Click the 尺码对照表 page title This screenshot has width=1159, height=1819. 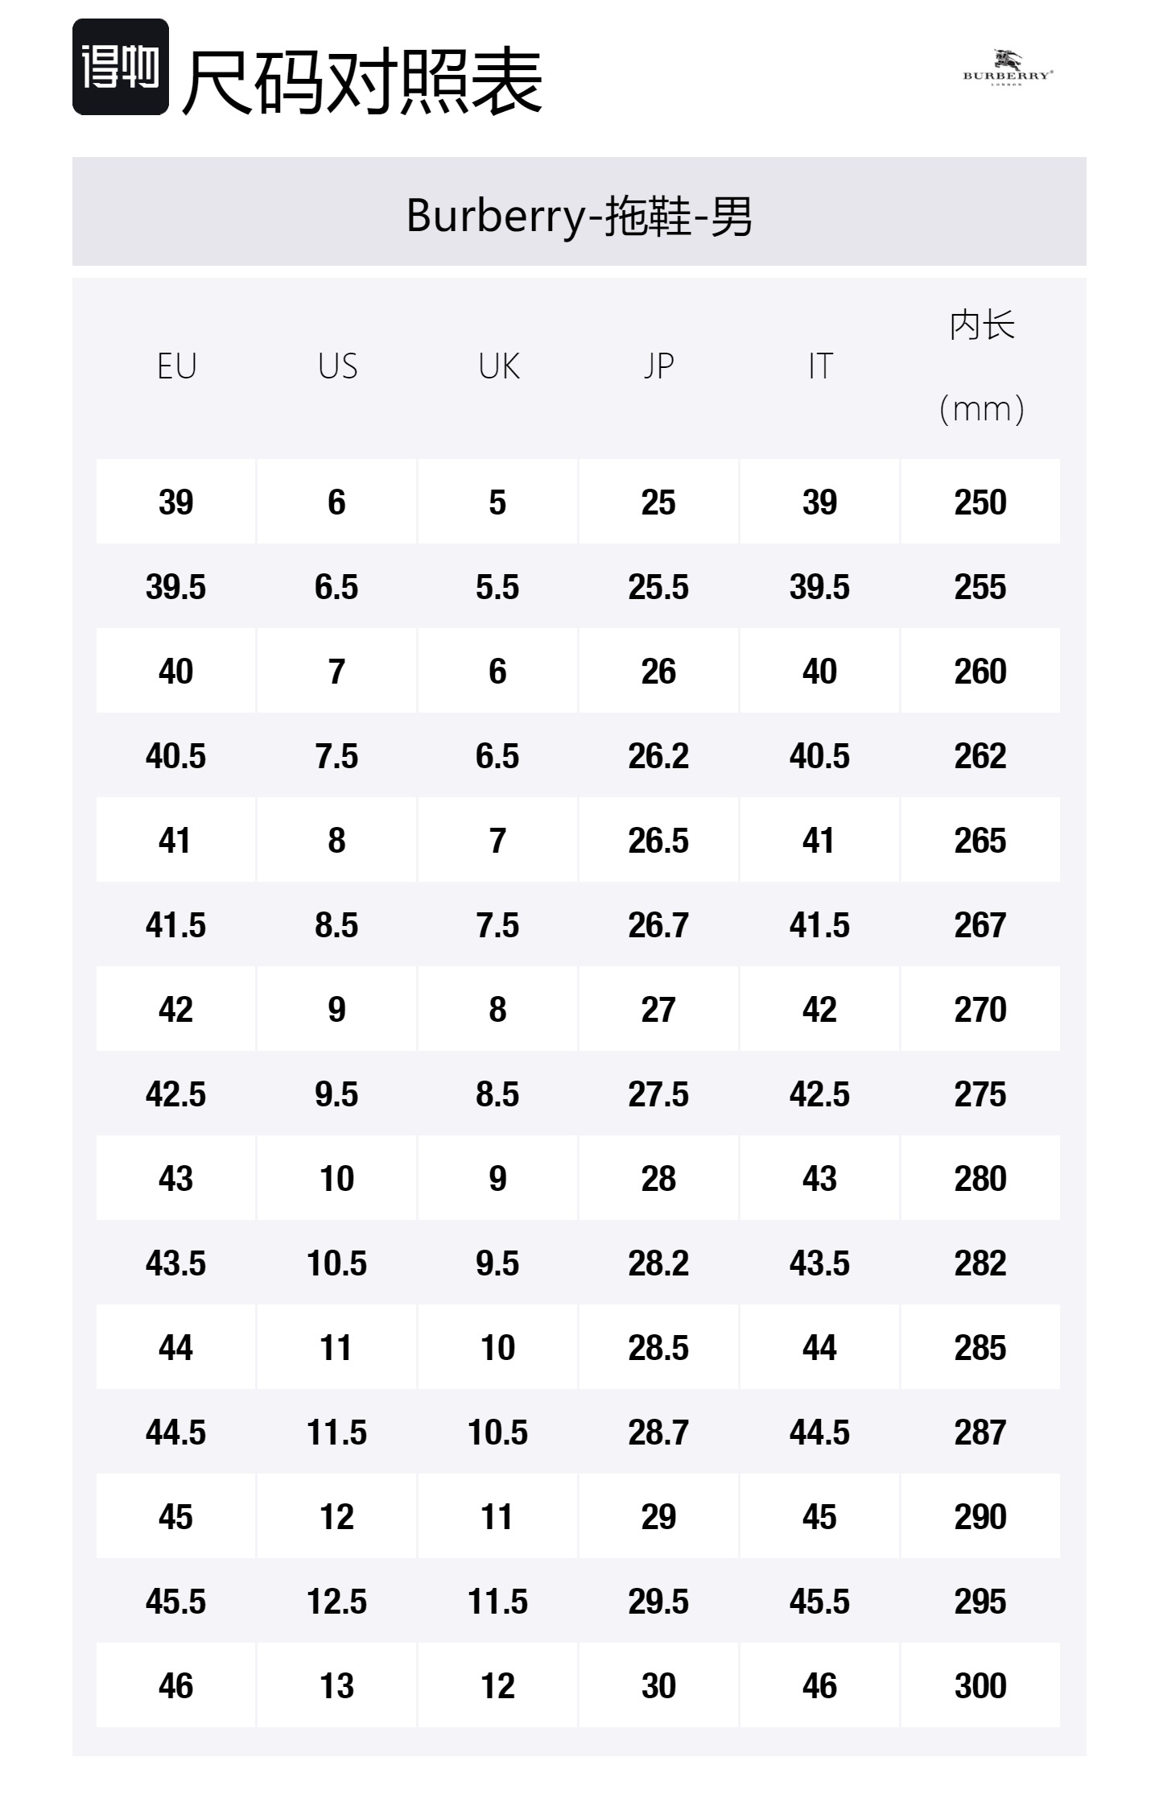(x=362, y=81)
